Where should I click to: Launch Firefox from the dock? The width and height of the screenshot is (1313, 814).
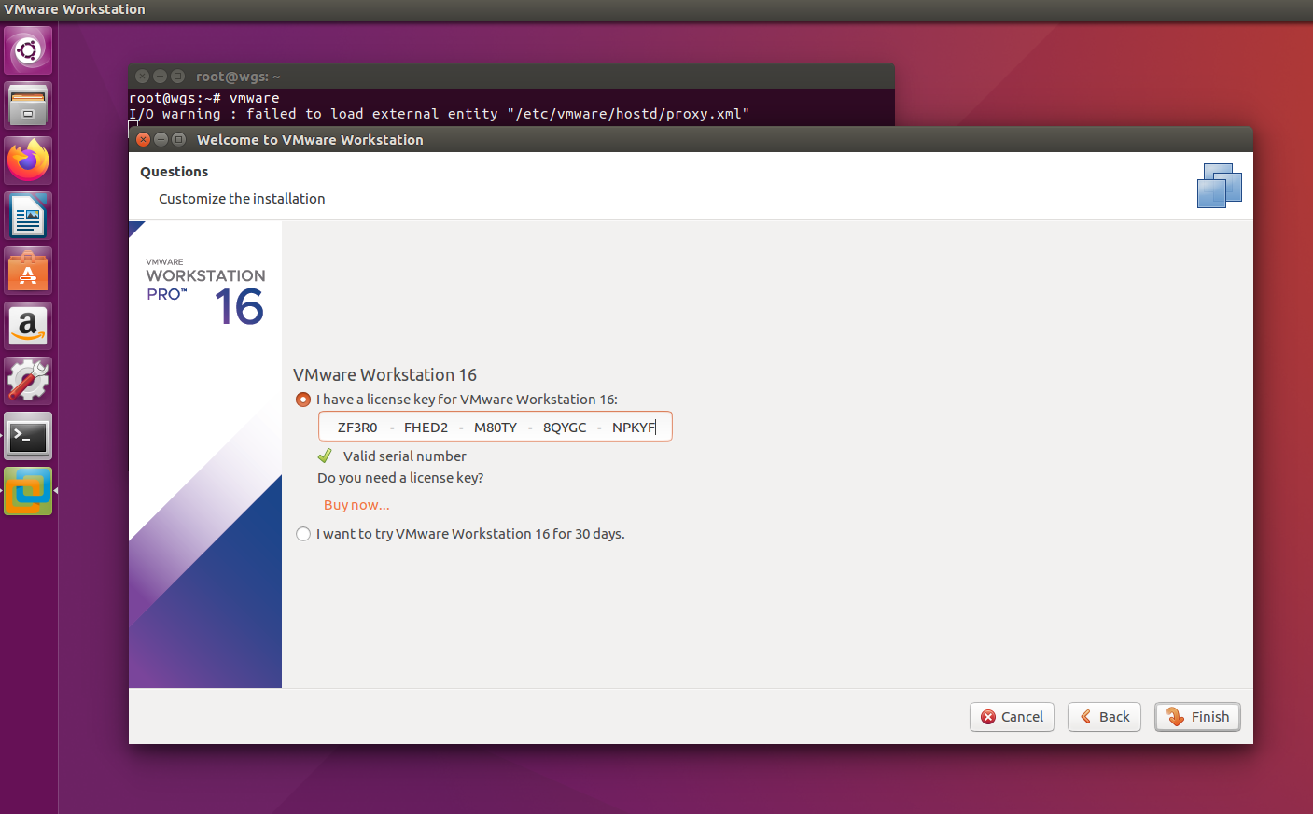click(x=28, y=161)
